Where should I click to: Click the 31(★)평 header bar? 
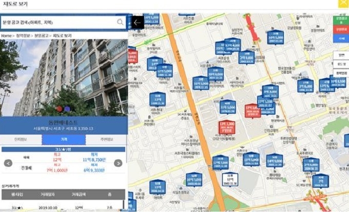(x=63, y=150)
